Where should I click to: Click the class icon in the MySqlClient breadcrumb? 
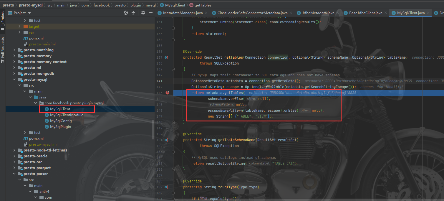(162, 5)
